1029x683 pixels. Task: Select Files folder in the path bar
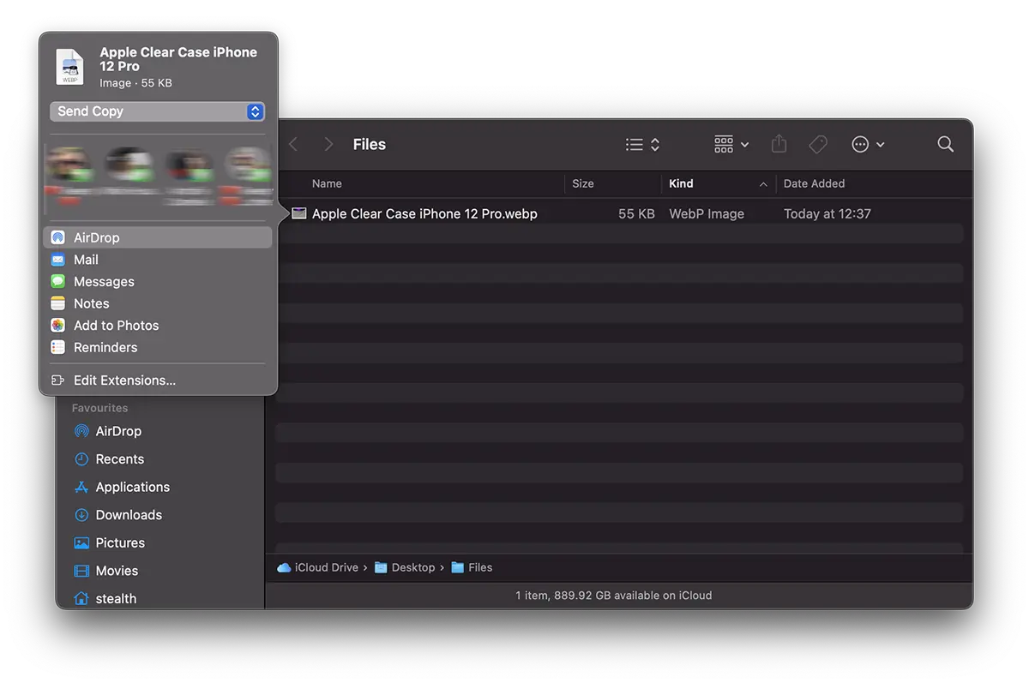[472, 567]
